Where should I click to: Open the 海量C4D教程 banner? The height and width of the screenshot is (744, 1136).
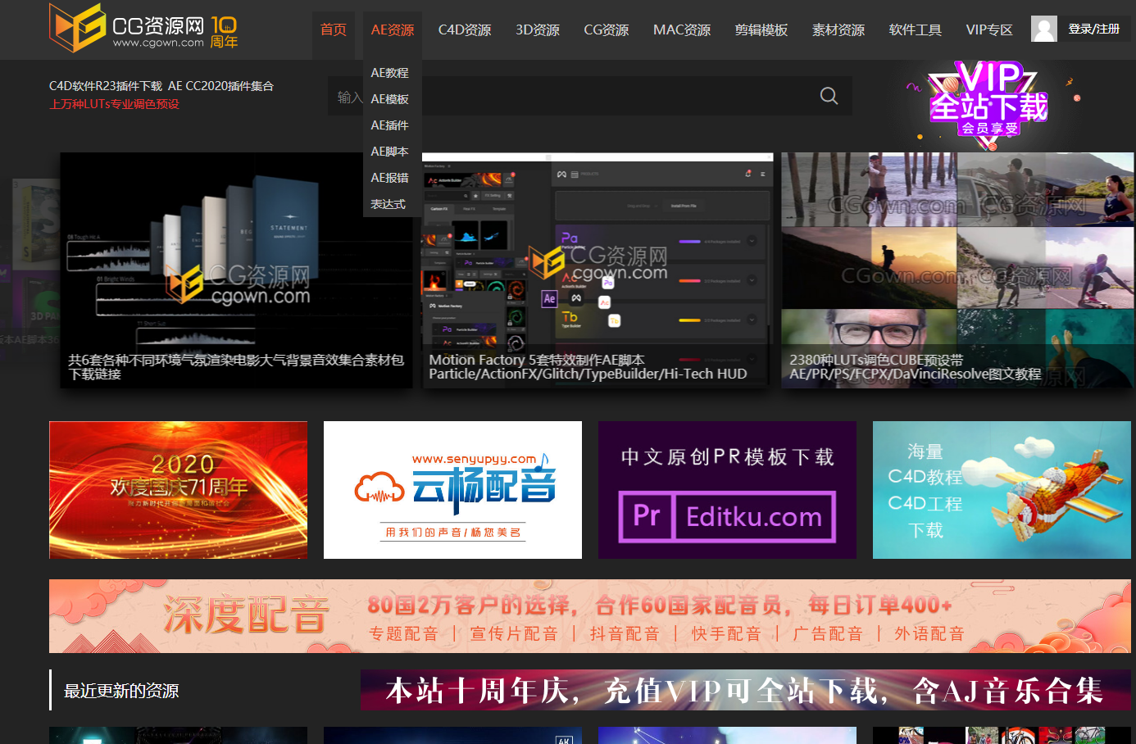(x=1002, y=490)
